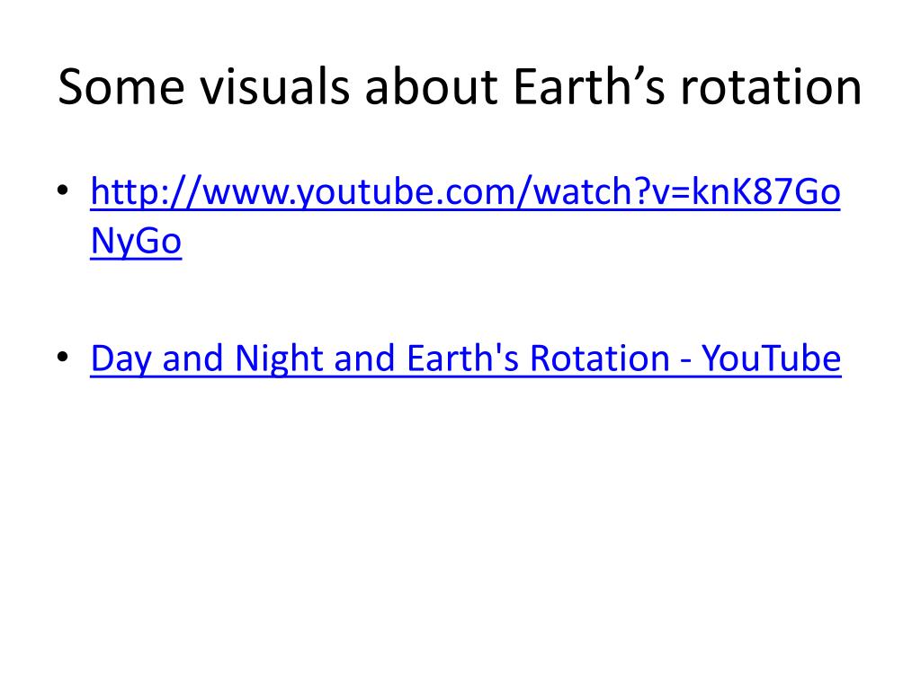Open the youtube.com/watch?v=knK87Go URL link
The width and height of the screenshot is (921, 690).
point(465,192)
